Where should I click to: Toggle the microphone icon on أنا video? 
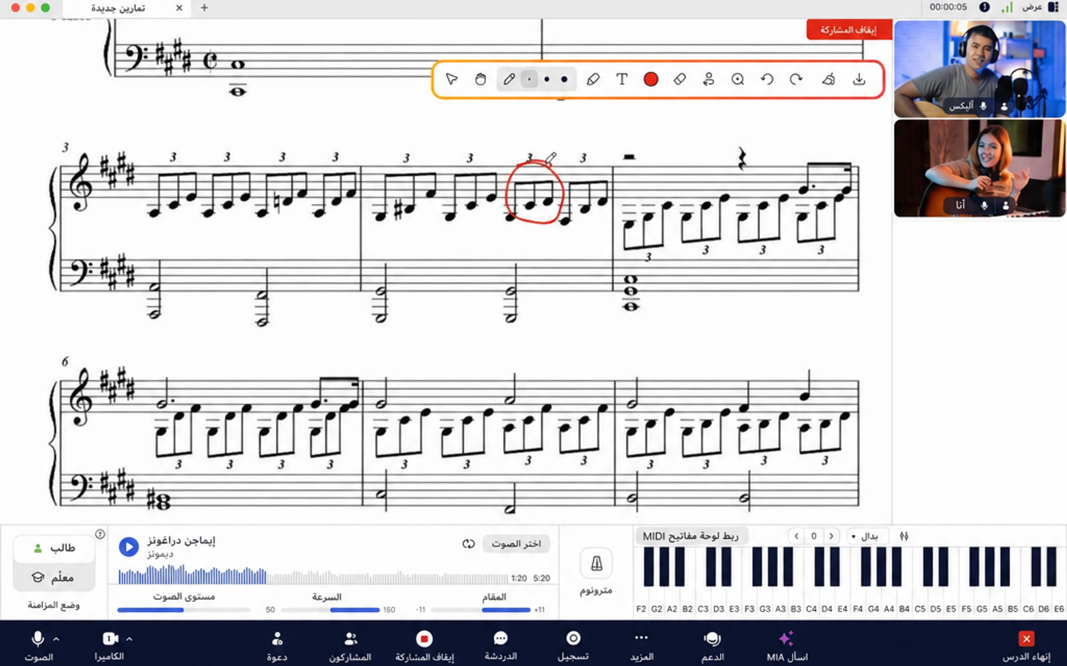click(x=984, y=206)
